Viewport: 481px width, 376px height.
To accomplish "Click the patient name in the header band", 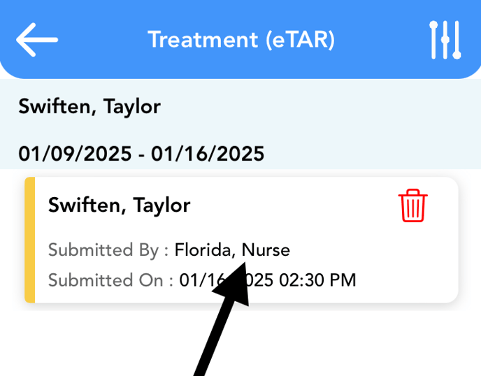I will point(89,107).
